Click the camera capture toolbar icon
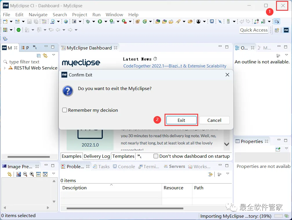Image resolution: width=292 pixels, height=220 pixels. tap(74, 21)
